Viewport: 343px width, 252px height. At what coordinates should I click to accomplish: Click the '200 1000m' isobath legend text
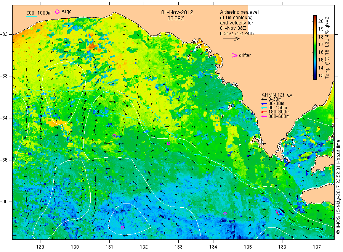point(39,13)
